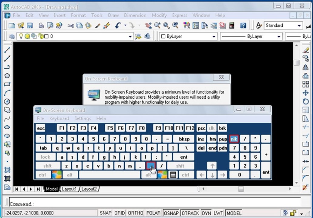The image size is (313, 218).
Task: Toggle GRID display in status bar
Action: coord(119,213)
